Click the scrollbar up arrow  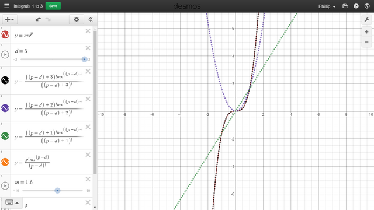95,29
